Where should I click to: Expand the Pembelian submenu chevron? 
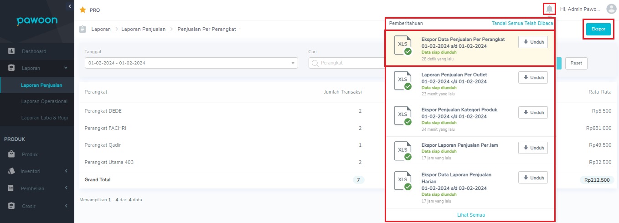[x=66, y=188]
